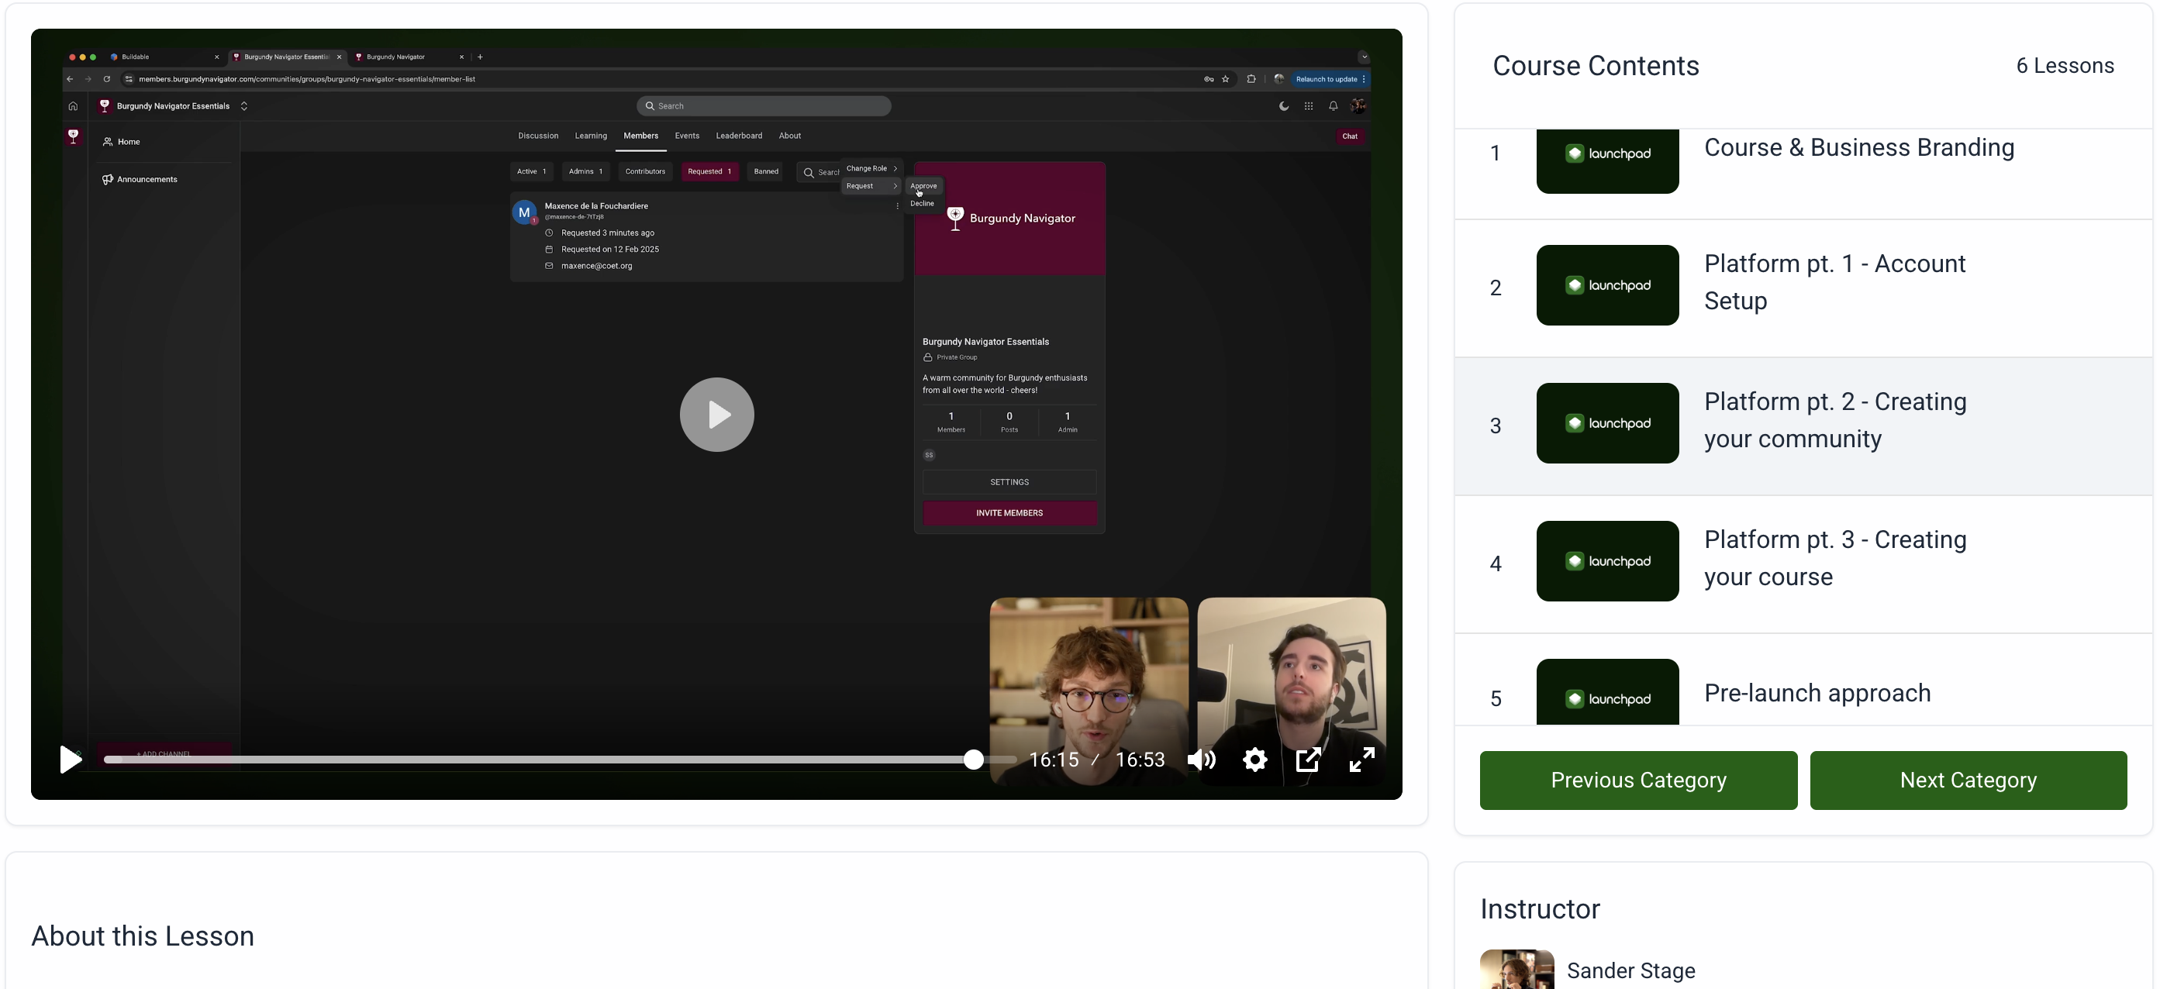In the video, choose Decline from the menu
Viewport: 2160px width, 989px height.
(x=922, y=204)
